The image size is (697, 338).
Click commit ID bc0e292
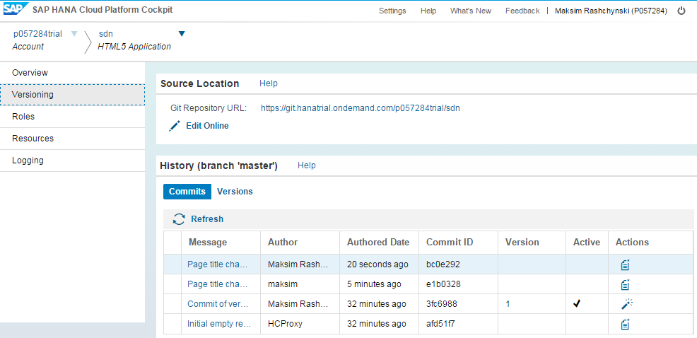coord(443,264)
